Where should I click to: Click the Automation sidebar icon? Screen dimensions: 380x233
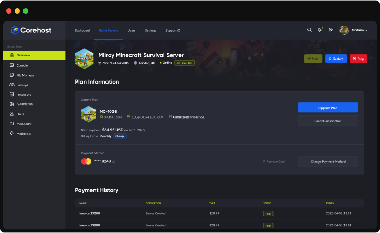(x=11, y=104)
